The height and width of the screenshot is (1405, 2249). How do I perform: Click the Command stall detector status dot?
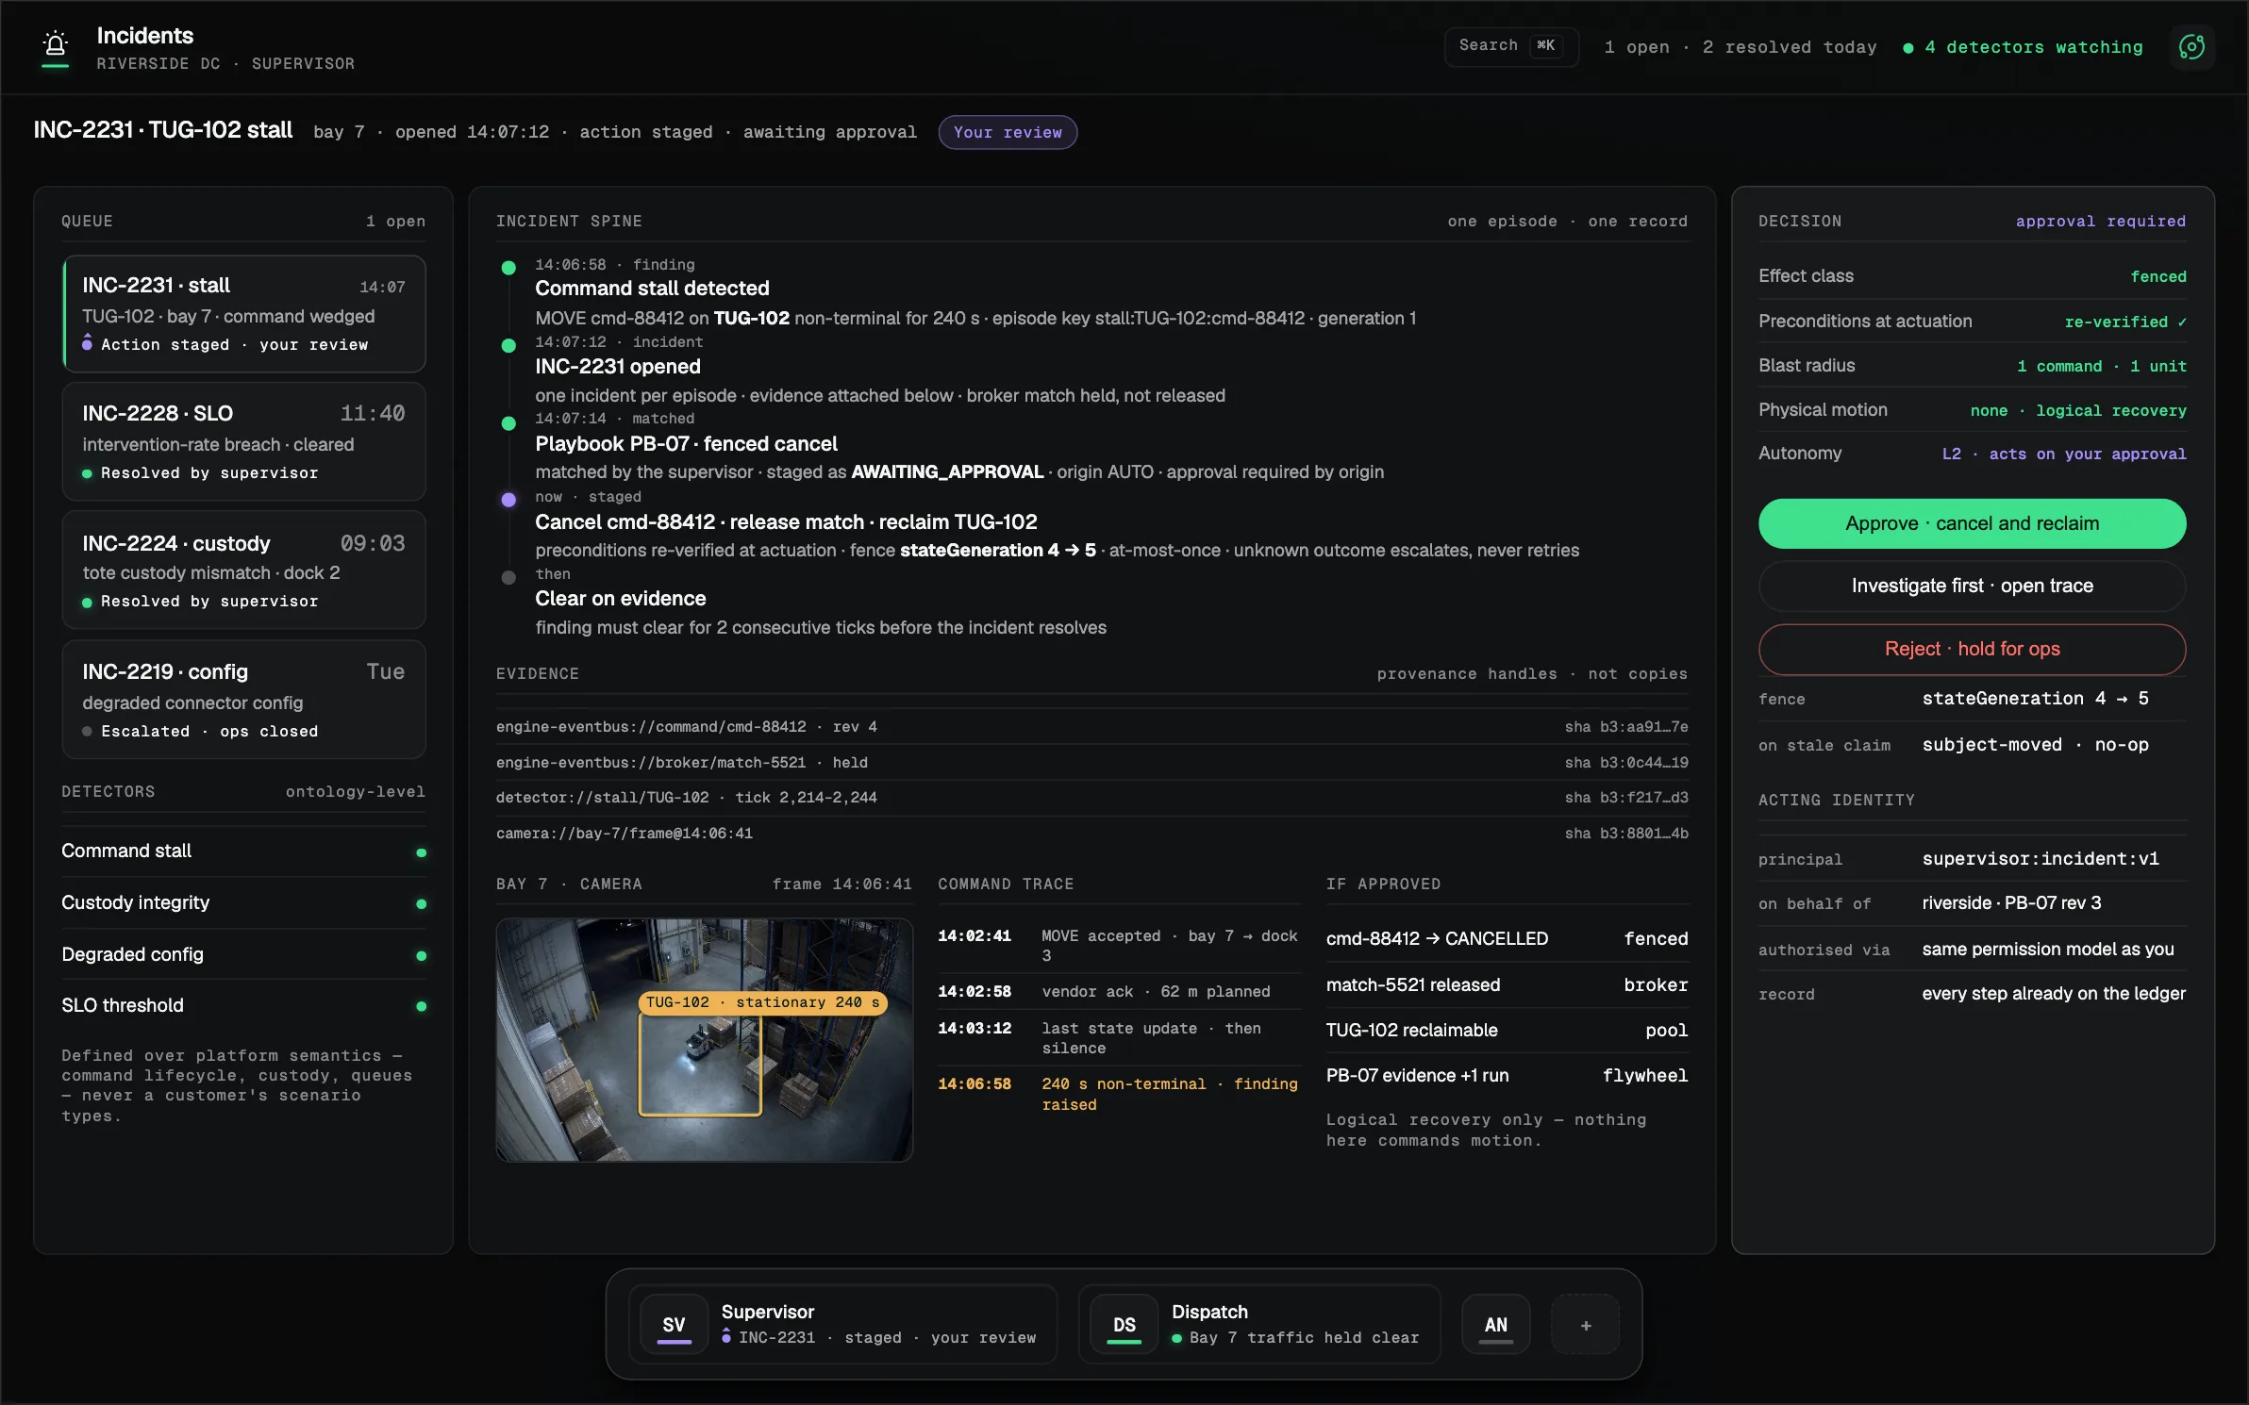coord(422,852)
